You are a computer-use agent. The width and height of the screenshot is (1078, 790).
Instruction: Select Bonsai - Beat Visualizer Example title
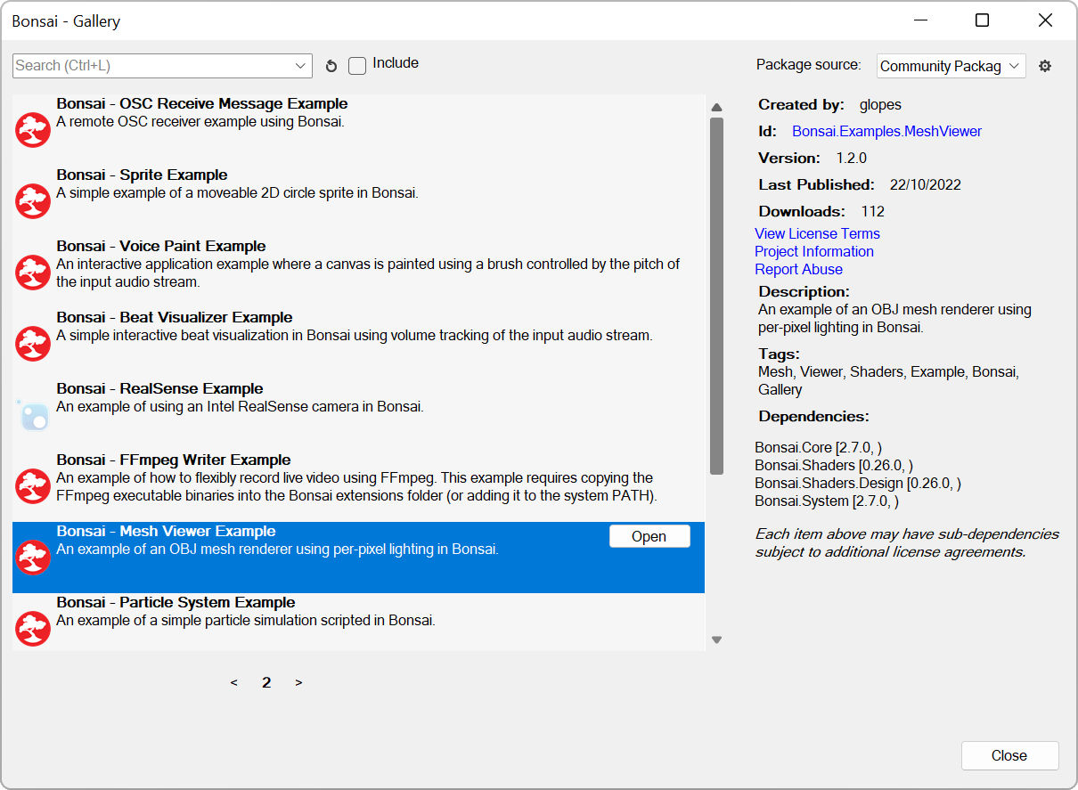click(175, 318)
